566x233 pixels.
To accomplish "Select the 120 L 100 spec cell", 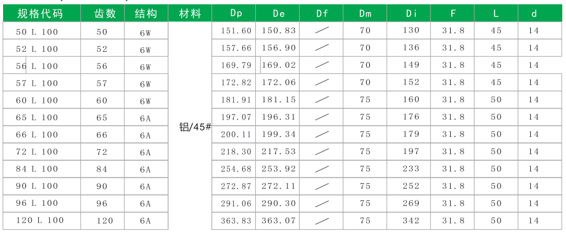I will (42, 221).
